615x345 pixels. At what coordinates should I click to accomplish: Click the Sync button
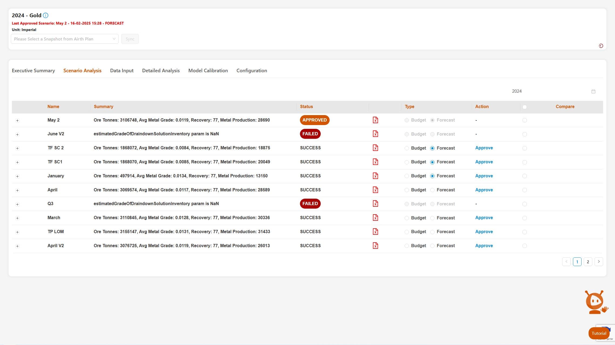(x=130, y=39)
